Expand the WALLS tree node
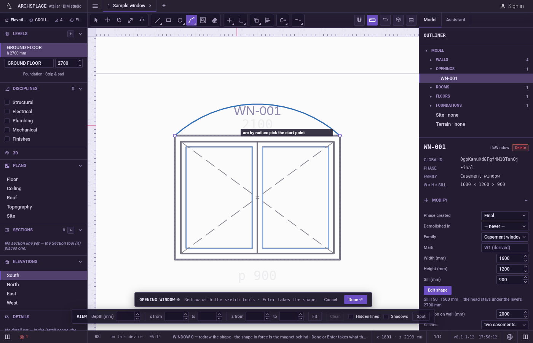 pos(431,60)
